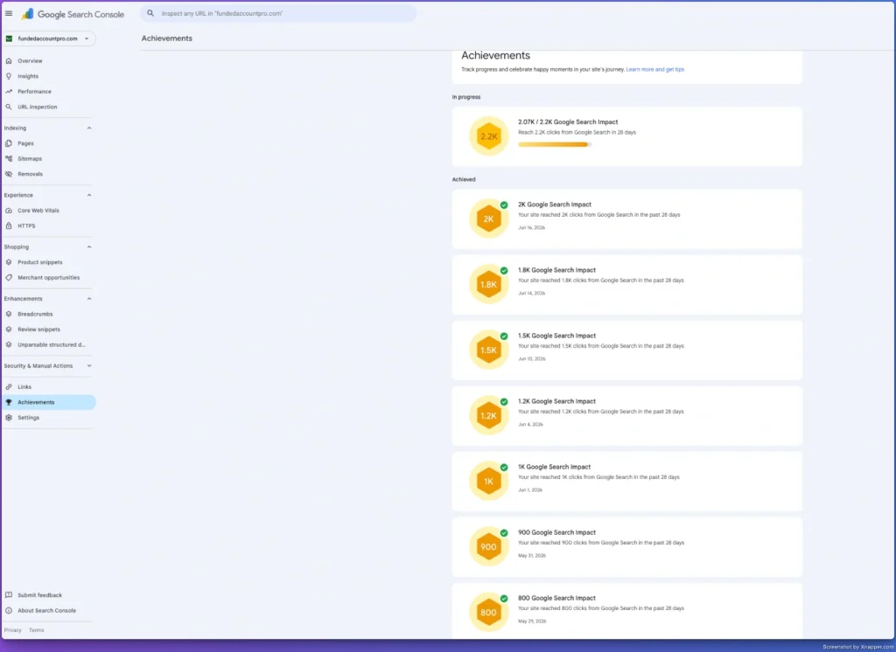Click the 1.5K Google Search Impact title
896x652 pixels.
556,336
